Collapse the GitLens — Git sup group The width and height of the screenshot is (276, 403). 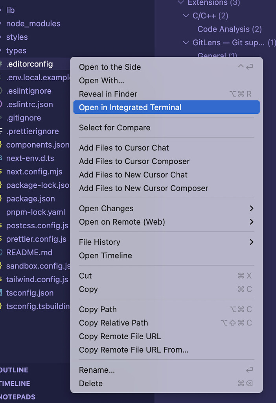(185, 43)
